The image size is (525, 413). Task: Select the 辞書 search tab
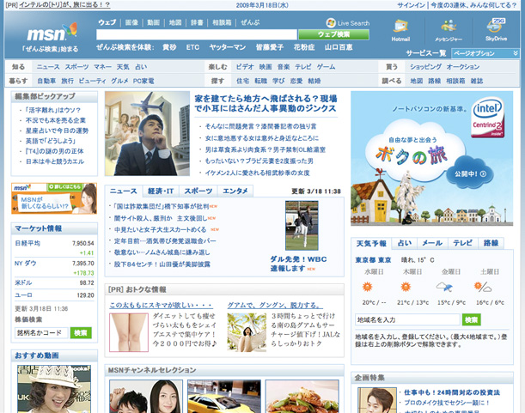coord(197,22)
